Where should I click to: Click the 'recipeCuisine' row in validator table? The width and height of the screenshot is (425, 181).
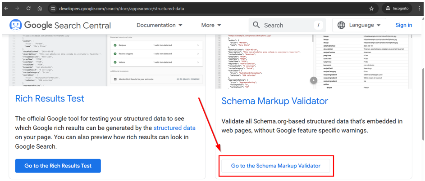click(x=363, y=53)
